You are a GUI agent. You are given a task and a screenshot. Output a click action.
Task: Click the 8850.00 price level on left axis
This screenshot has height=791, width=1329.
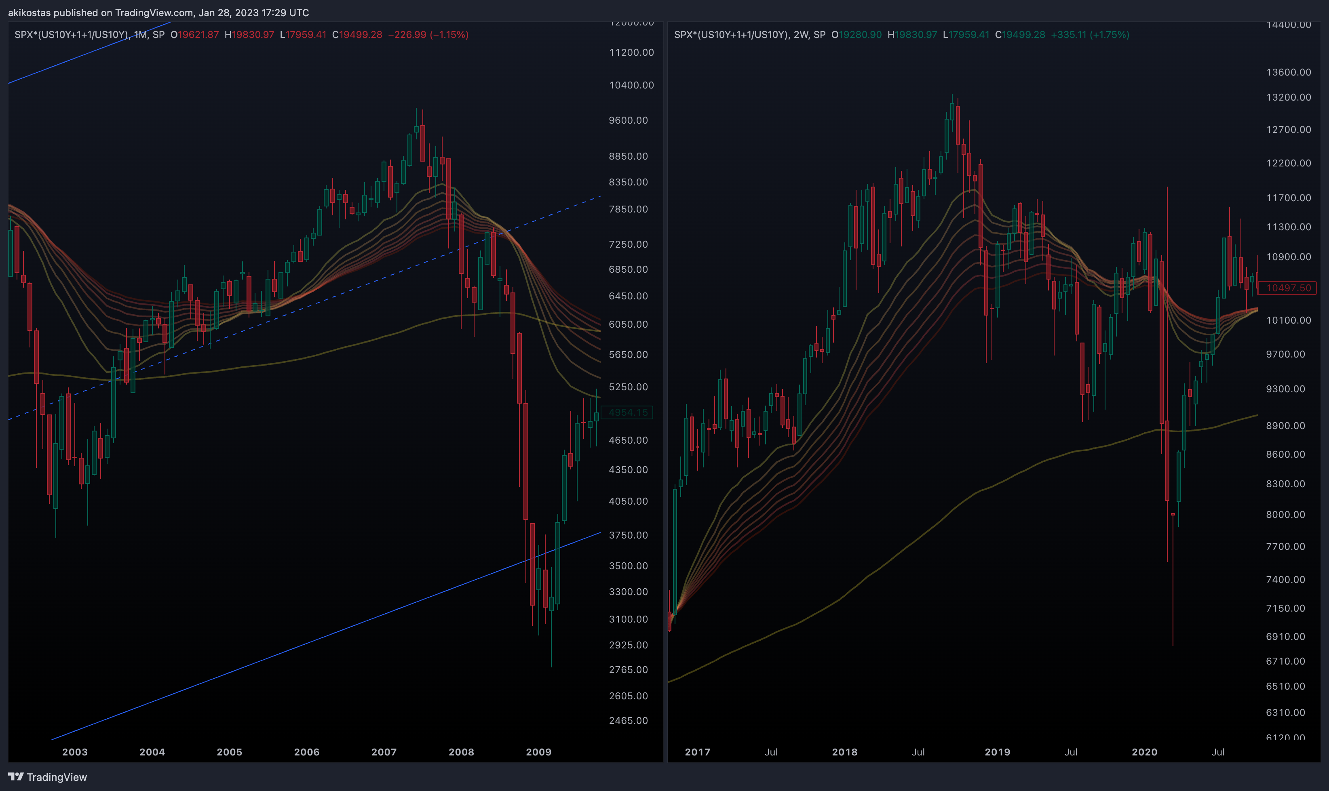pyautogui.click(x=628, y=156)
